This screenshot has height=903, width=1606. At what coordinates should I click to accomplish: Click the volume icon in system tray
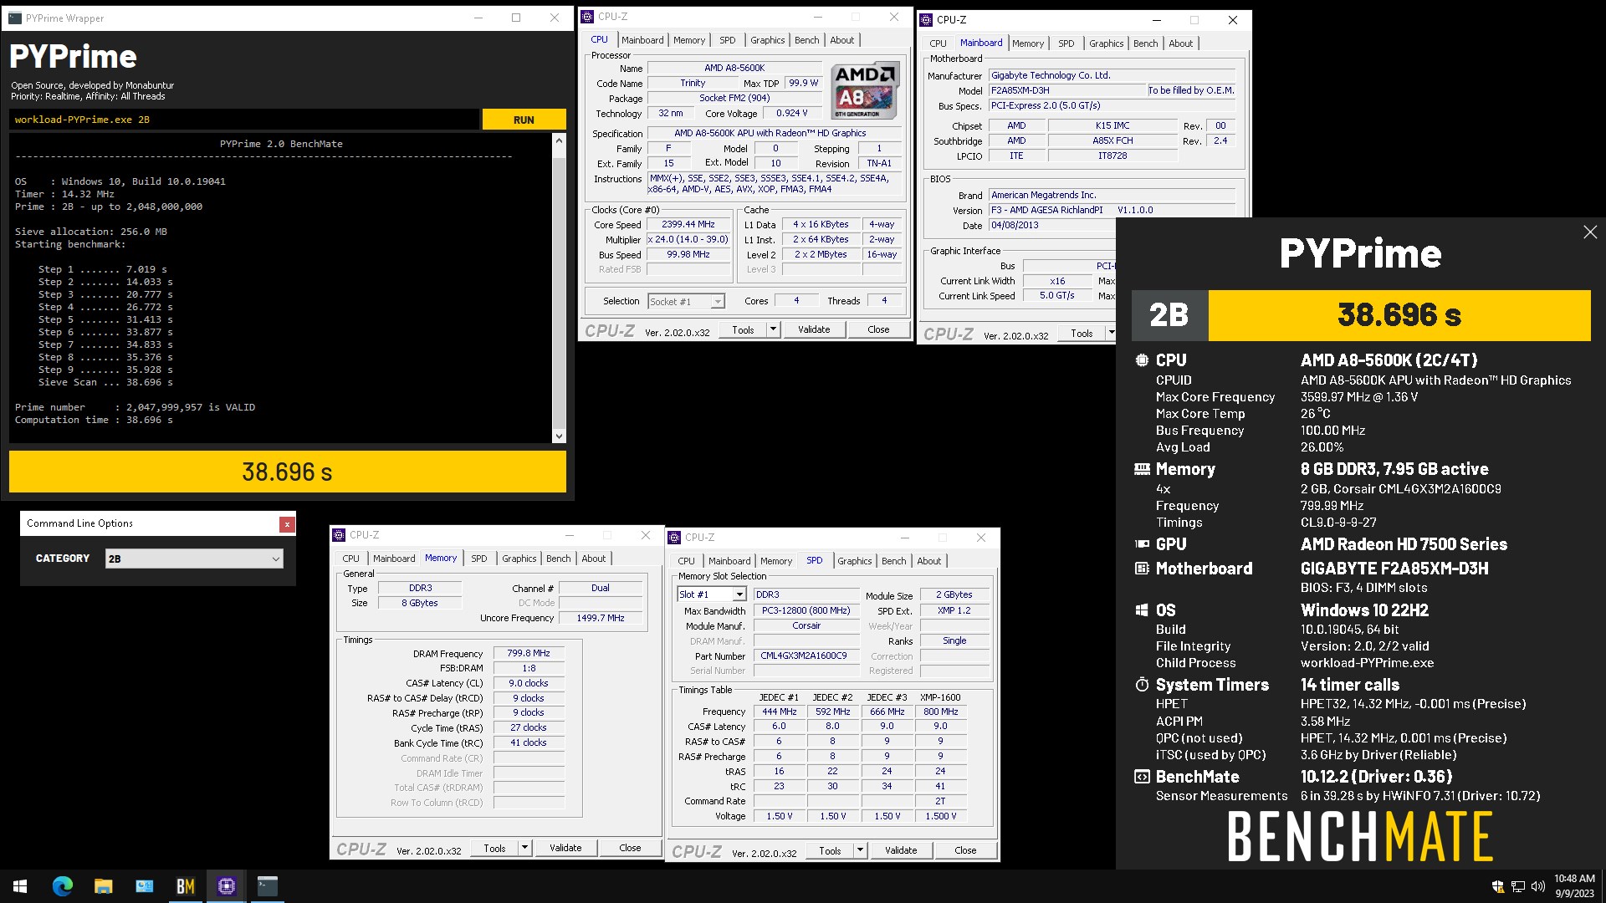[x=1537, y=886]
